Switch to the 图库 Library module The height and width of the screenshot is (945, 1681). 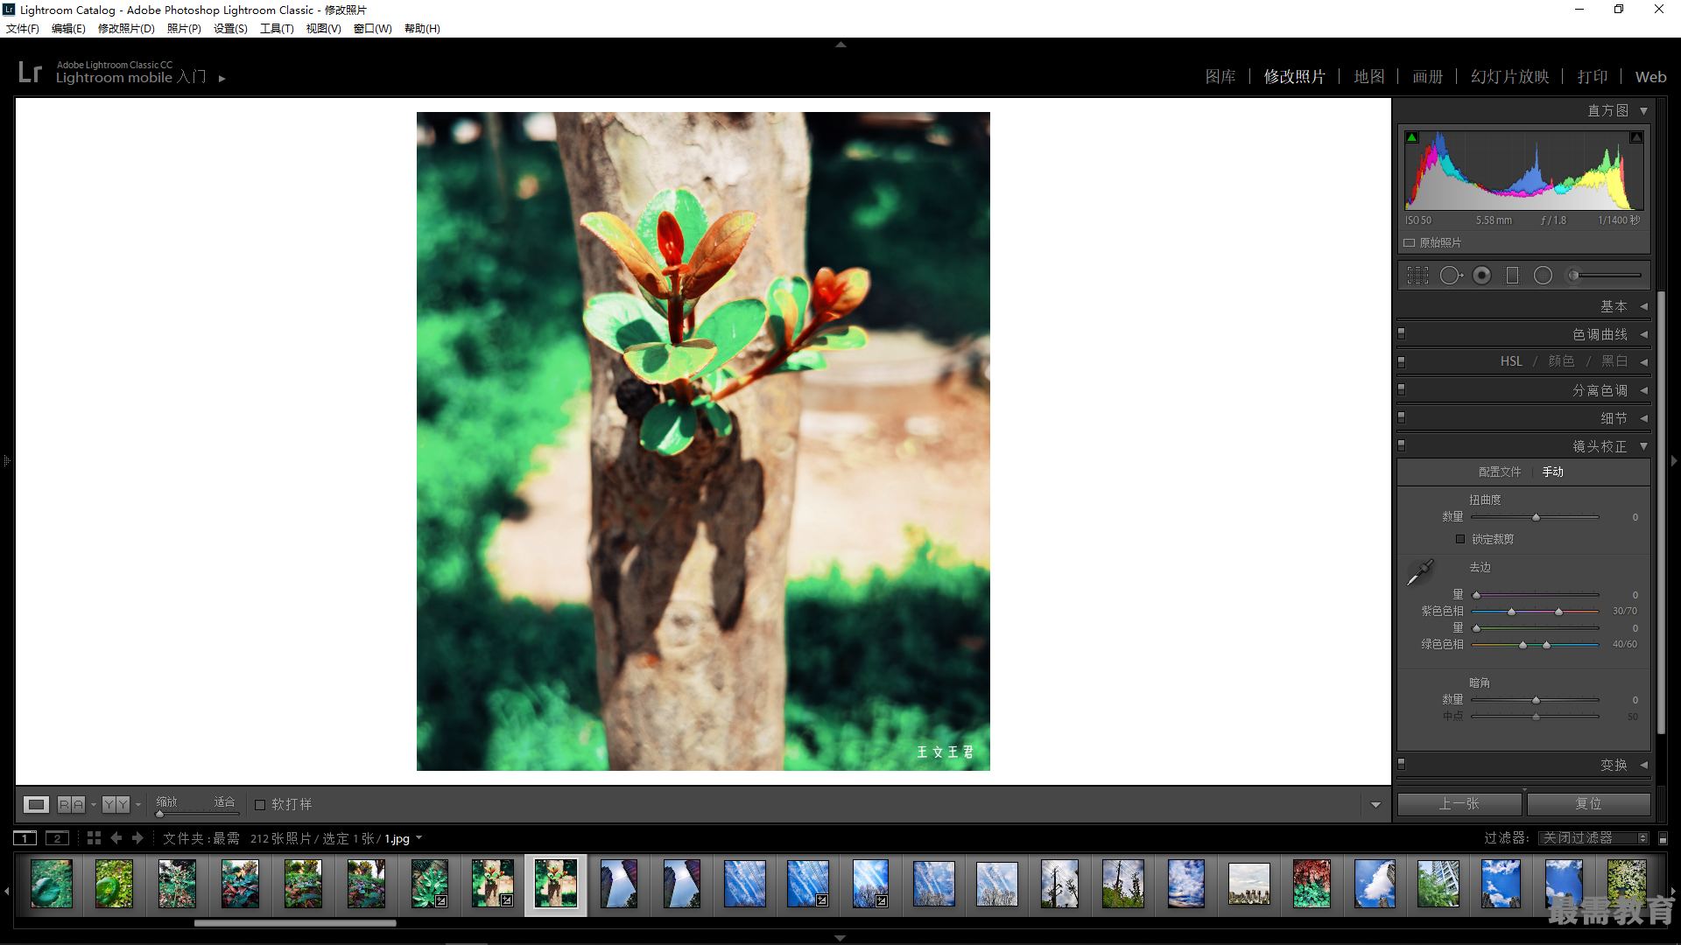point(1220,77)
